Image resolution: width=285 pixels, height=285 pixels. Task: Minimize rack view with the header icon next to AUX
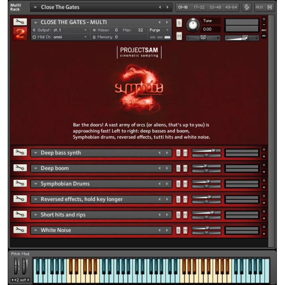coord(270,7)
